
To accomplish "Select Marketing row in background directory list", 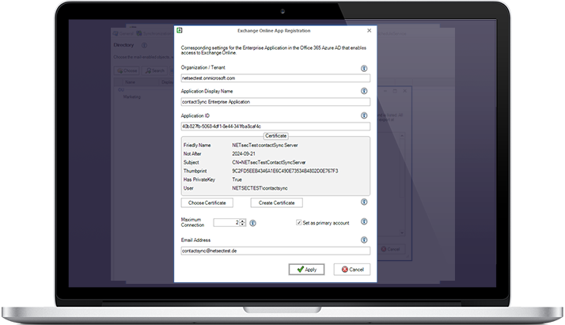I will [132, 96].
